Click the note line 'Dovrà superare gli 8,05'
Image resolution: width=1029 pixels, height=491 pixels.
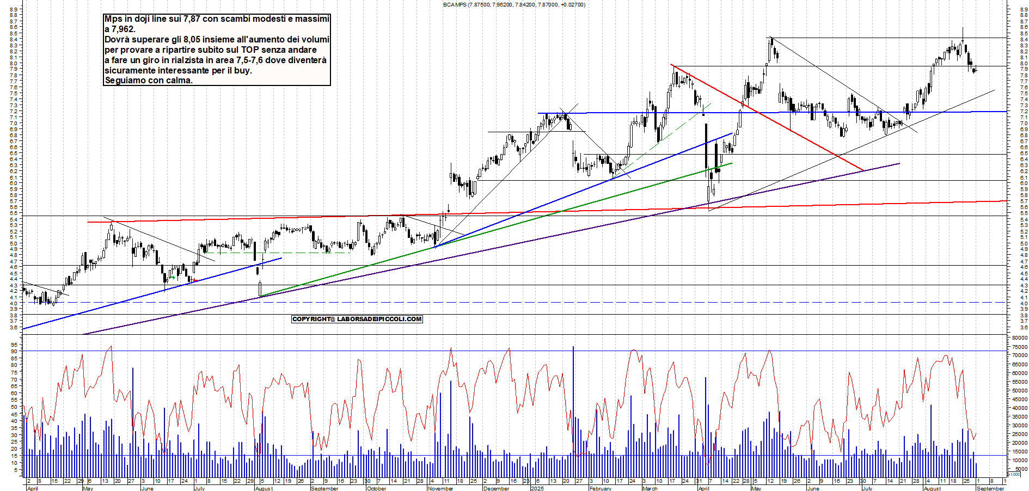pyautogui.click(x=217, y=39)
